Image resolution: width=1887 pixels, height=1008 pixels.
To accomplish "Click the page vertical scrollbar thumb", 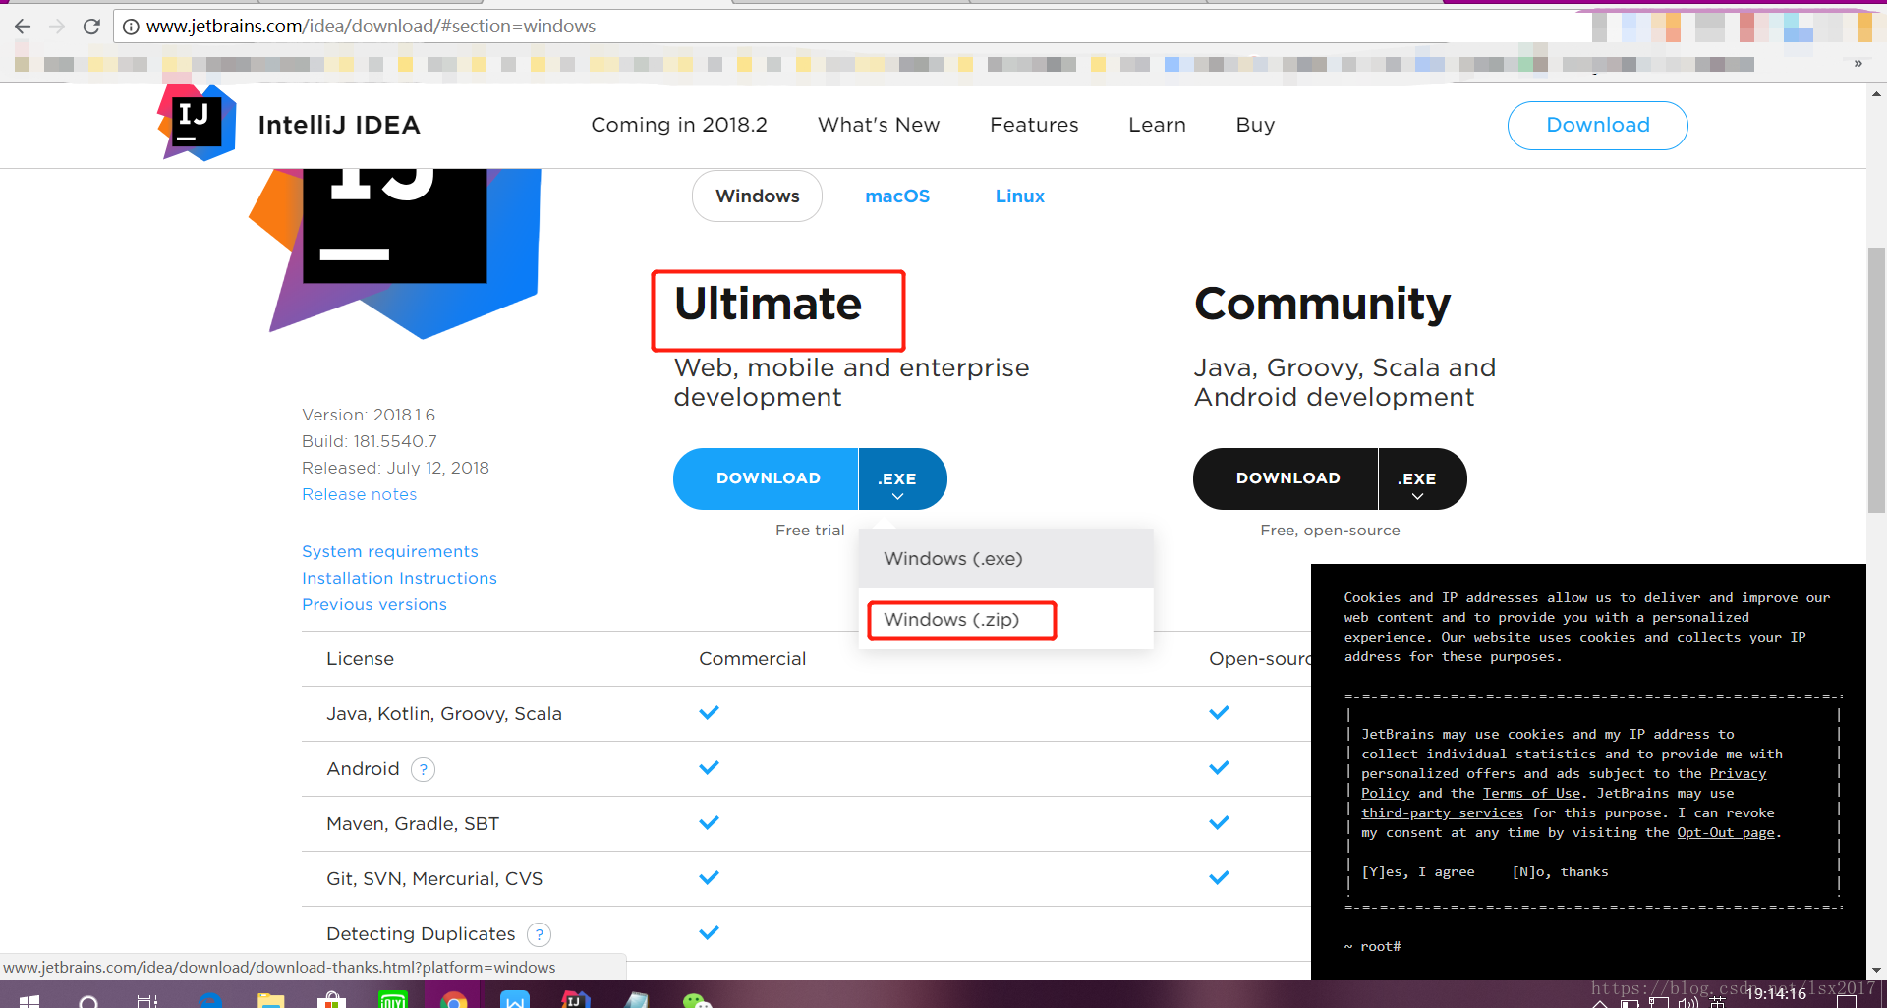I will [x=1876, y=380].
